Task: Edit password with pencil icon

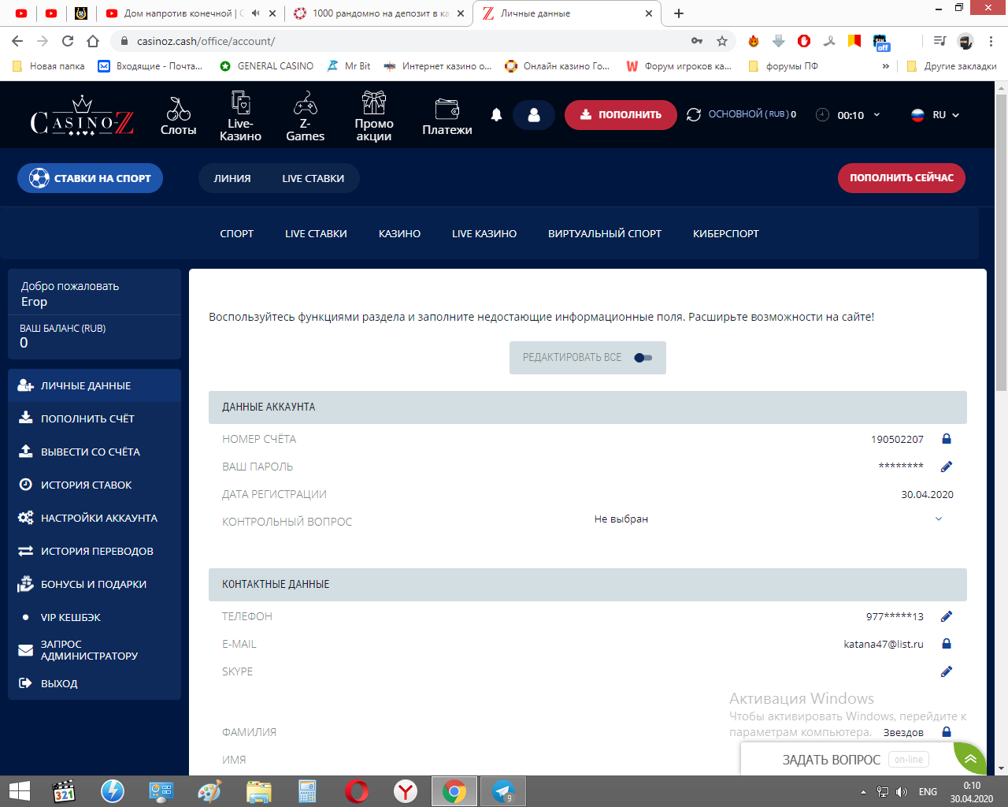Action: coord(947,467)
